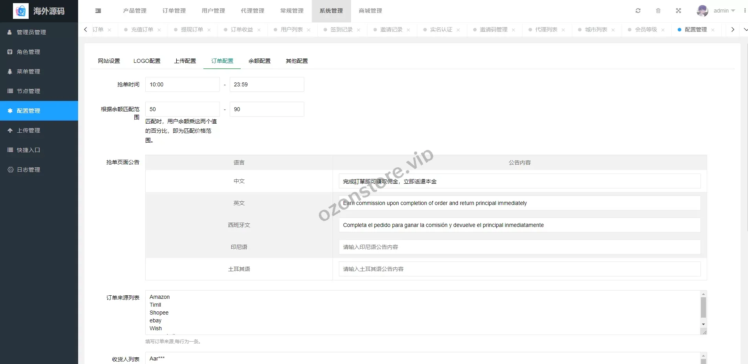The image size is (748, 364).
Task: Select 节点管理 from the sidebar
Action: coord(28,91)
